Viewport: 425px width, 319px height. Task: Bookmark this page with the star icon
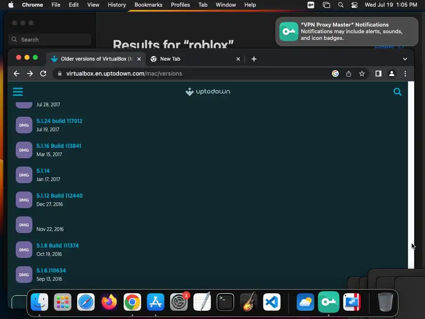click(362, 74)
